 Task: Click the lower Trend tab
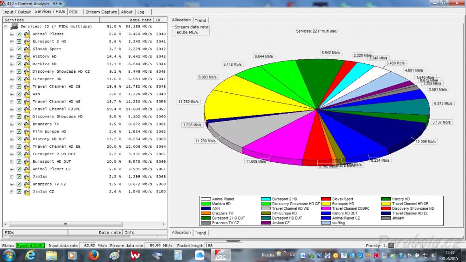tap(200, 233)
